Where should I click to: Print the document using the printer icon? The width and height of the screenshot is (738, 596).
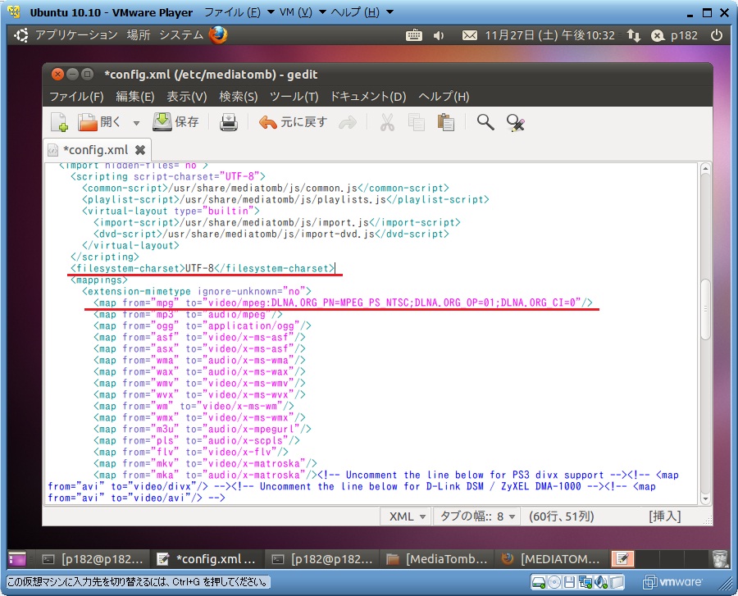tap(229, 122)
